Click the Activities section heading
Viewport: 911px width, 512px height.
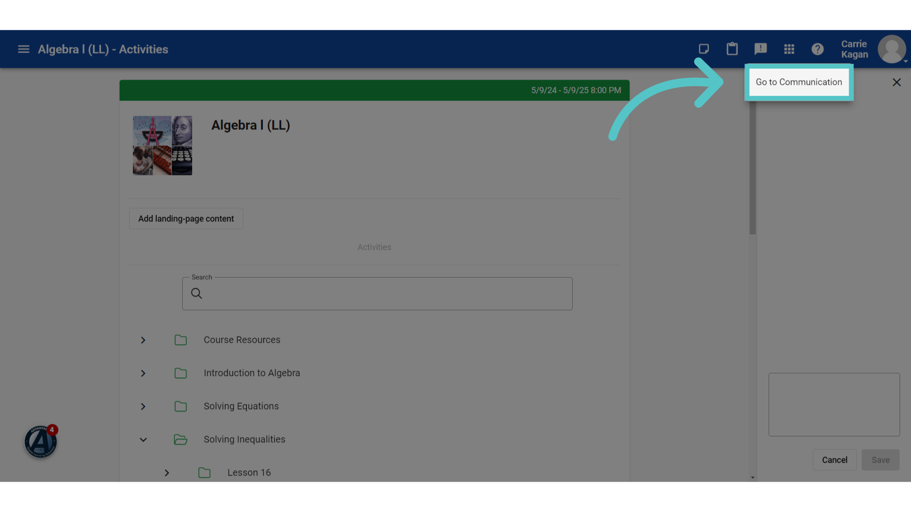click(374, 247)
